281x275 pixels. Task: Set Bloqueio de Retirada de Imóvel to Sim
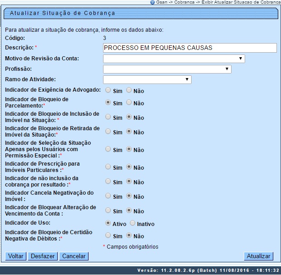(108, 132)
